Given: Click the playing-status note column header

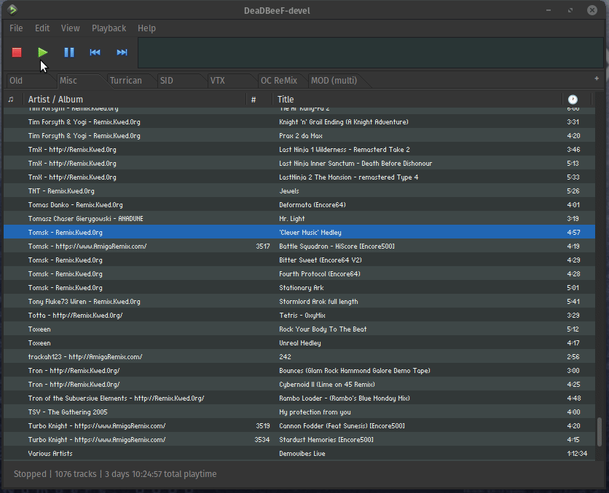Looking at the screenshot, I should coord(11,100).
